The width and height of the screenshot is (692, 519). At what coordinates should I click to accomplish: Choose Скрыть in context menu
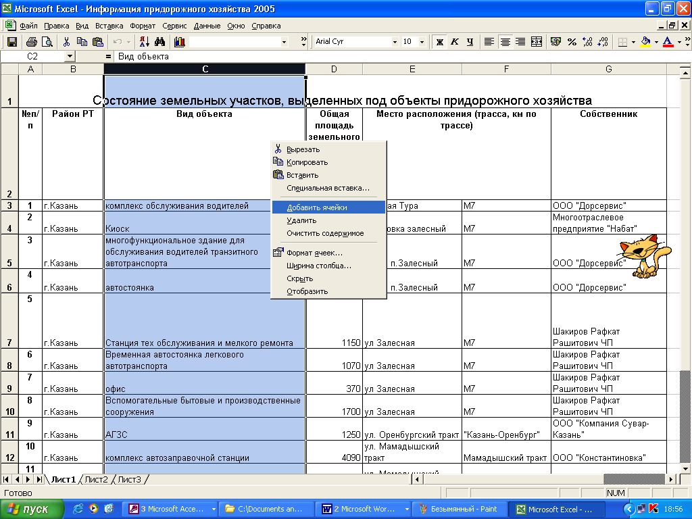329,278
